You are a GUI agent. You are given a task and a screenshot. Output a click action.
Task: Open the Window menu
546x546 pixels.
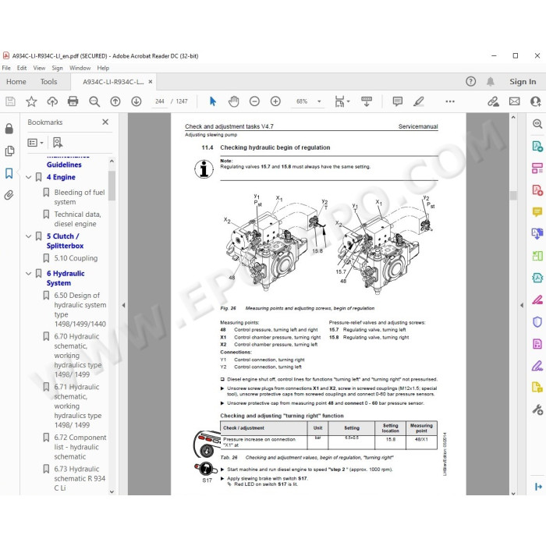point(80,68)
